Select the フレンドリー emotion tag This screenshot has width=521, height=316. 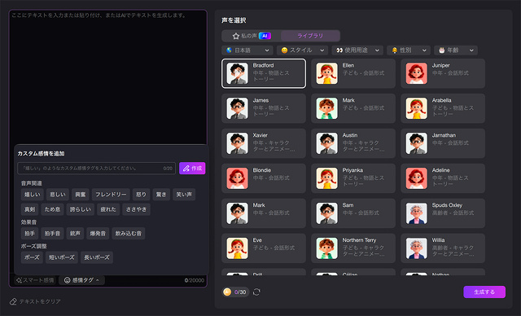pos(111,195)
